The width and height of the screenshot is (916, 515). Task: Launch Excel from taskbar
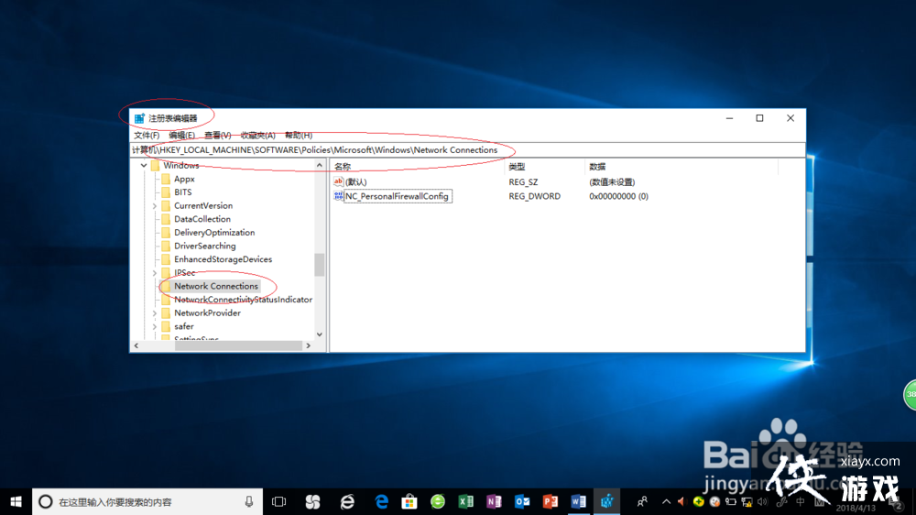465,501
